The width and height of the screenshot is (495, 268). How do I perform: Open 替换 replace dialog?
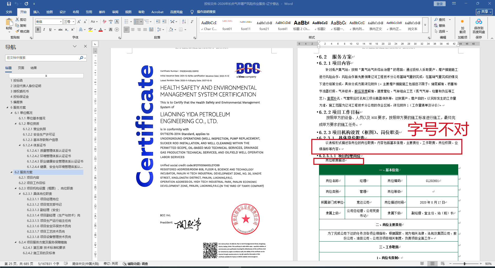440,25
